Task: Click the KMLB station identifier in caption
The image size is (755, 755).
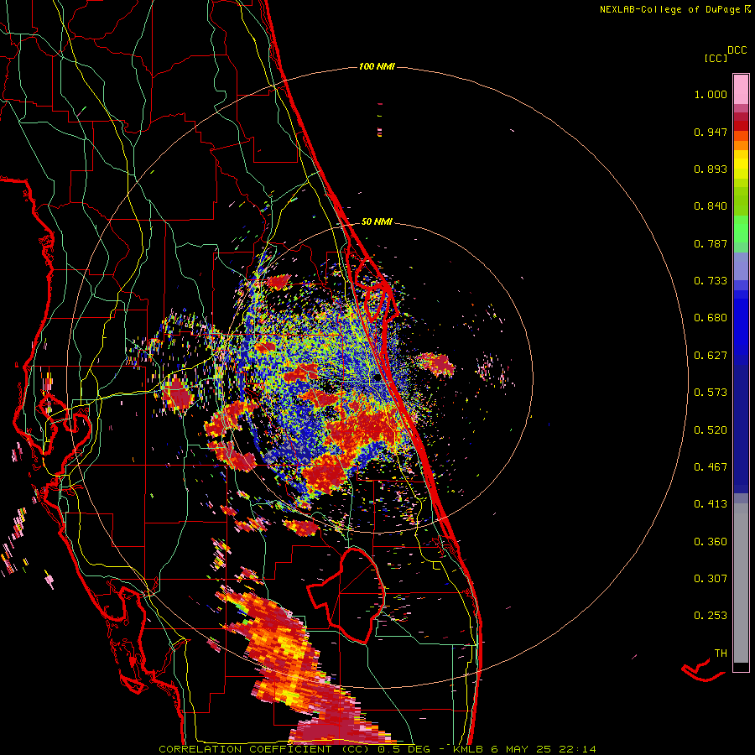Action: tap(467, 749)
